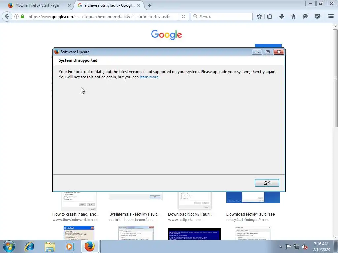Launch Internet Explorer from taskbar
The height and width of the screenshot is (253, 338).
29,246
